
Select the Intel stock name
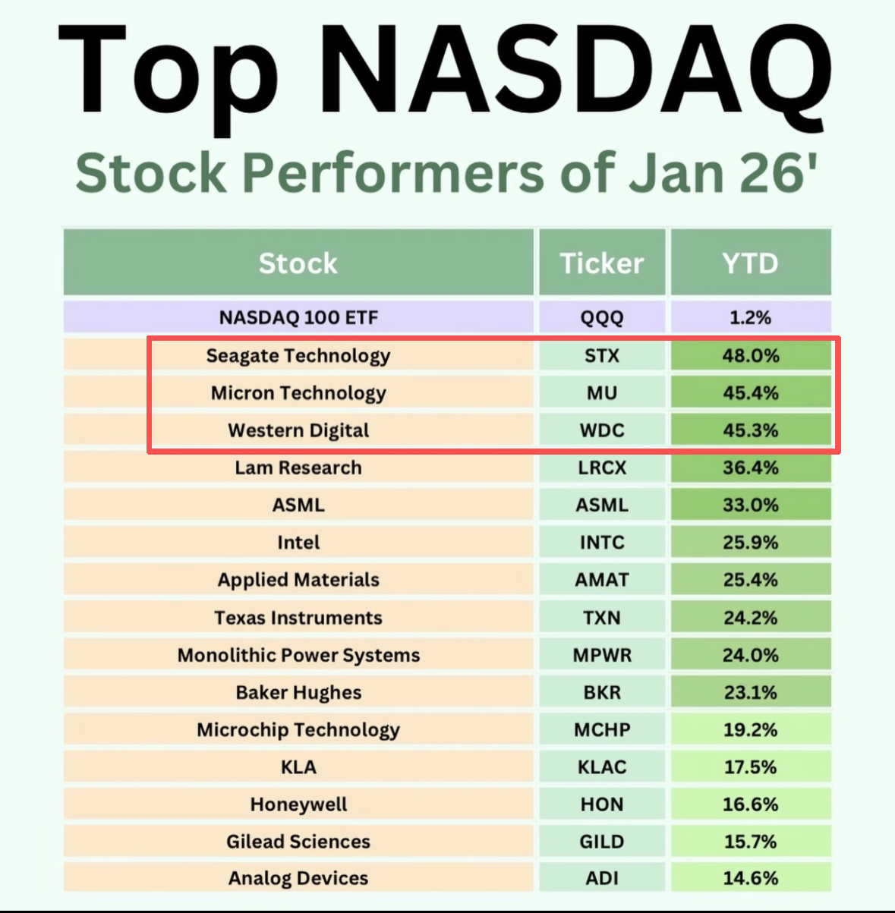[x=298, y=542]
